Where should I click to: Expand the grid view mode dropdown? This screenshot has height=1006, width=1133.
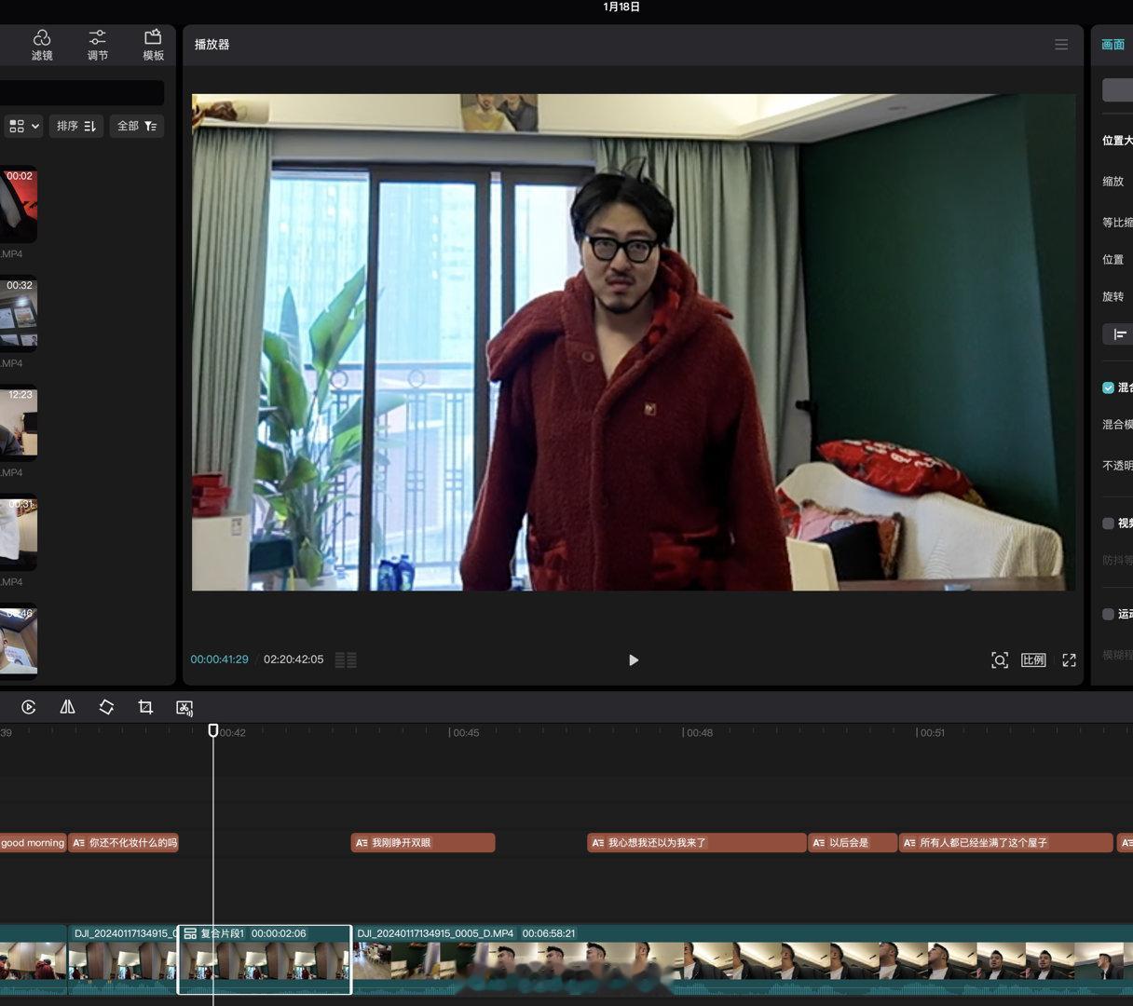(x=24, y=126)
